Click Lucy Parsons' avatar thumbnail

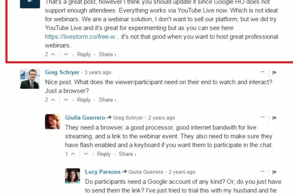pyautogui.click(x=72, y=175)
